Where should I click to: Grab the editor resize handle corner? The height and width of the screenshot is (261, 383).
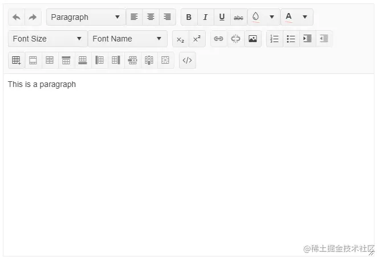pyautogui.click(x=371, y=253)
